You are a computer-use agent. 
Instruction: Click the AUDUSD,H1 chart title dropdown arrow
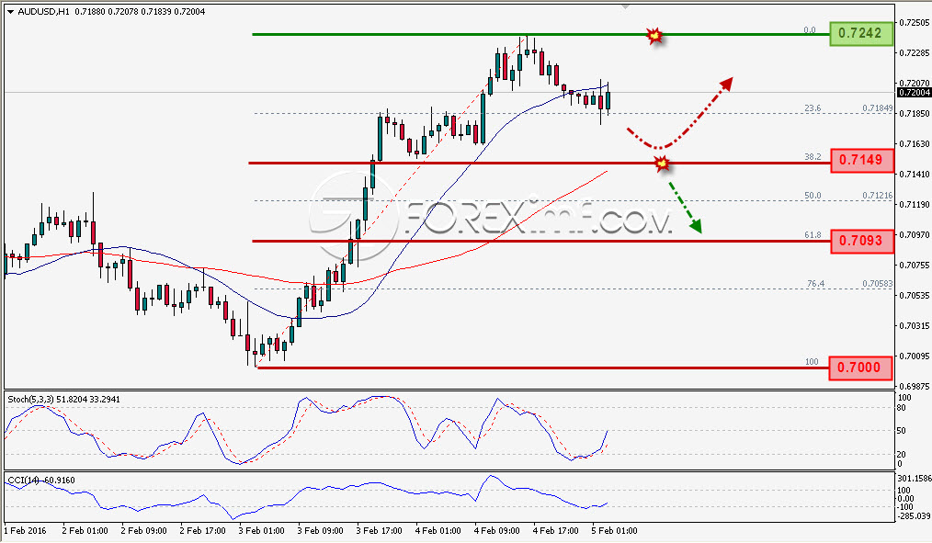[11, 11]
